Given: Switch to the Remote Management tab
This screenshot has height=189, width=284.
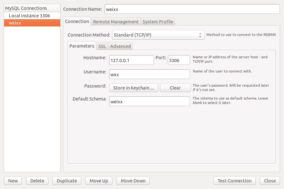Looking at the screenshot, I should (115, 22).
